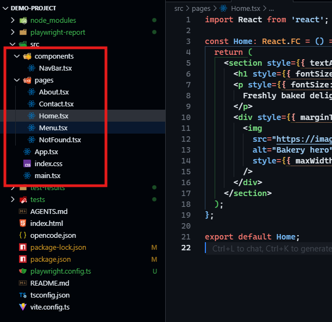Open About.tsx in the pages folder
The height and width of the screenshot is (322, 332).
pyautogui.click(x=54, y=92)
